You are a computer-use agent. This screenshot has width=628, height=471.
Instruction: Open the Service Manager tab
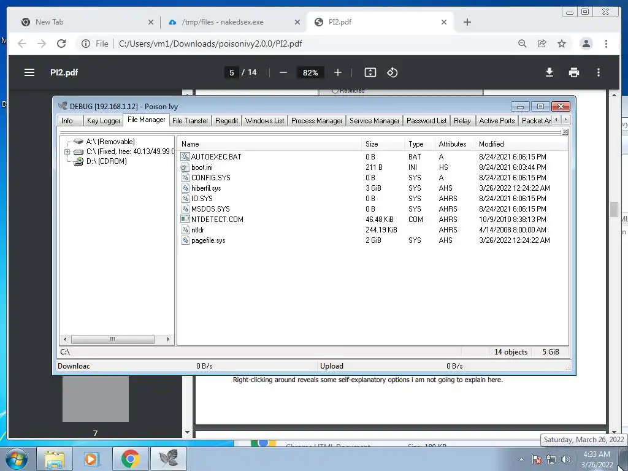pos(375,121)
